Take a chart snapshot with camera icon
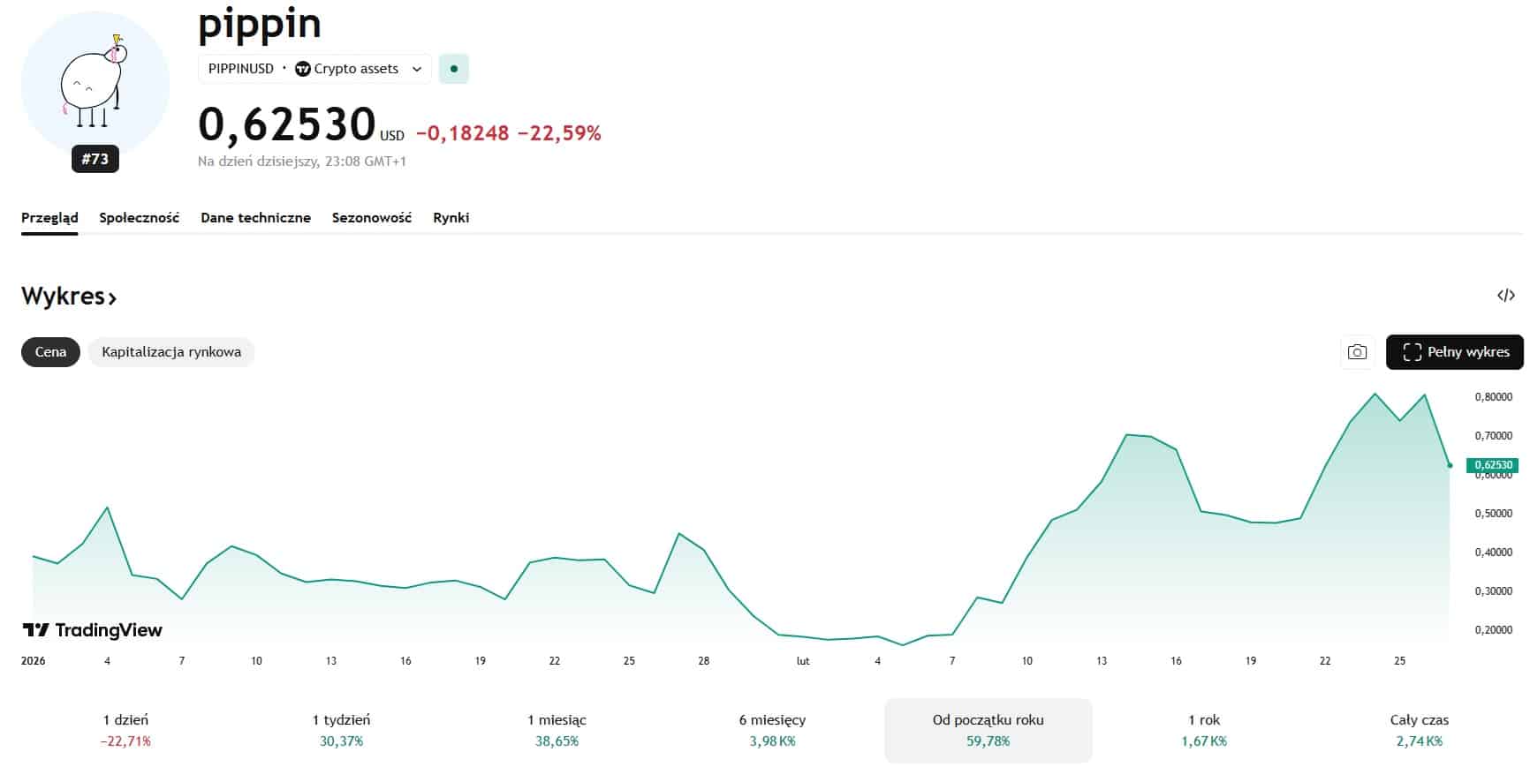The width and height of the screenshot is (1530, 767). pyautogui.click(x=1357, y=352)
